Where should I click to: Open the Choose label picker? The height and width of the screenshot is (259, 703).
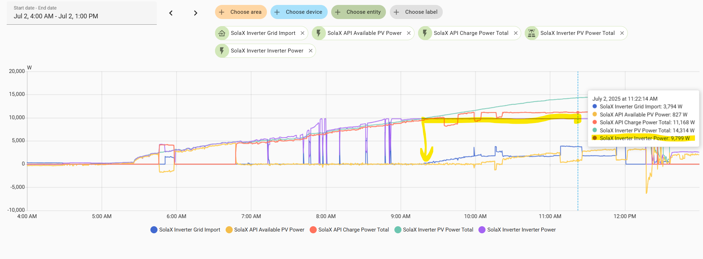pyautogui.click(x=416, y=12)
